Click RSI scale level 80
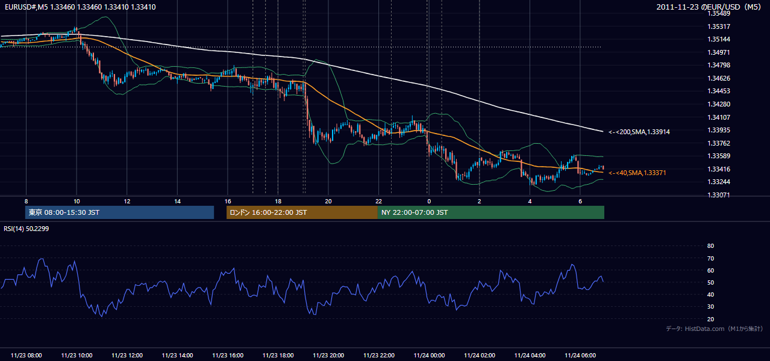770x361 pixels. click(710, 246)
